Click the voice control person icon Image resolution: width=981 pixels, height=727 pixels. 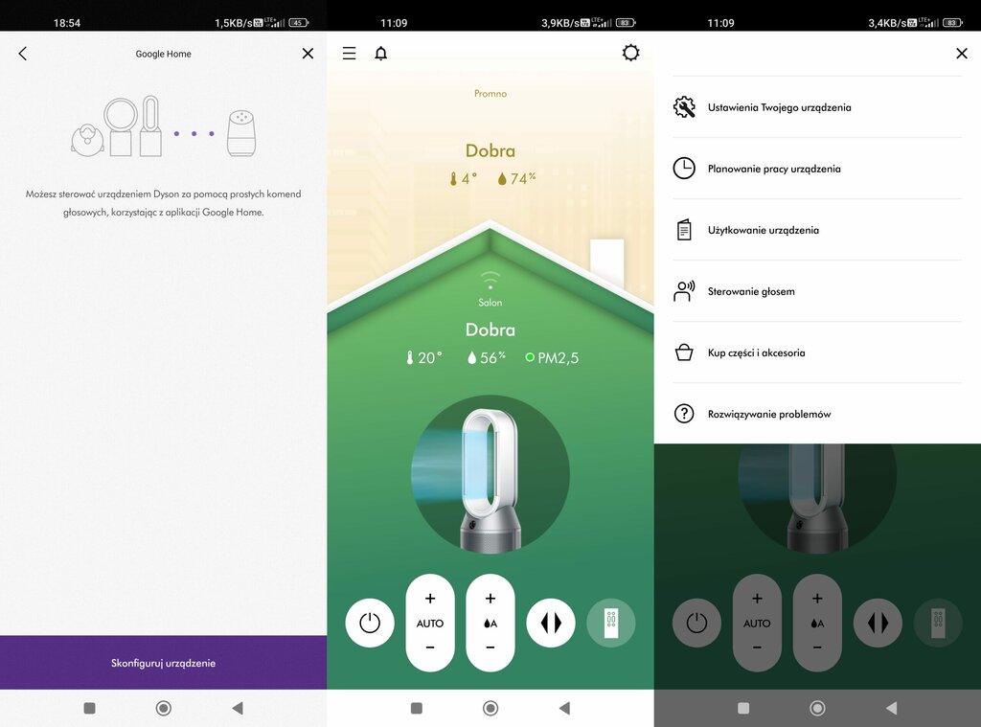(684, 291)
